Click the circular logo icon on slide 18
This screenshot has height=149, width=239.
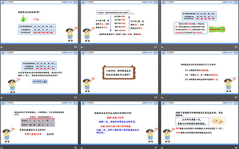click(x=164, y=103)
